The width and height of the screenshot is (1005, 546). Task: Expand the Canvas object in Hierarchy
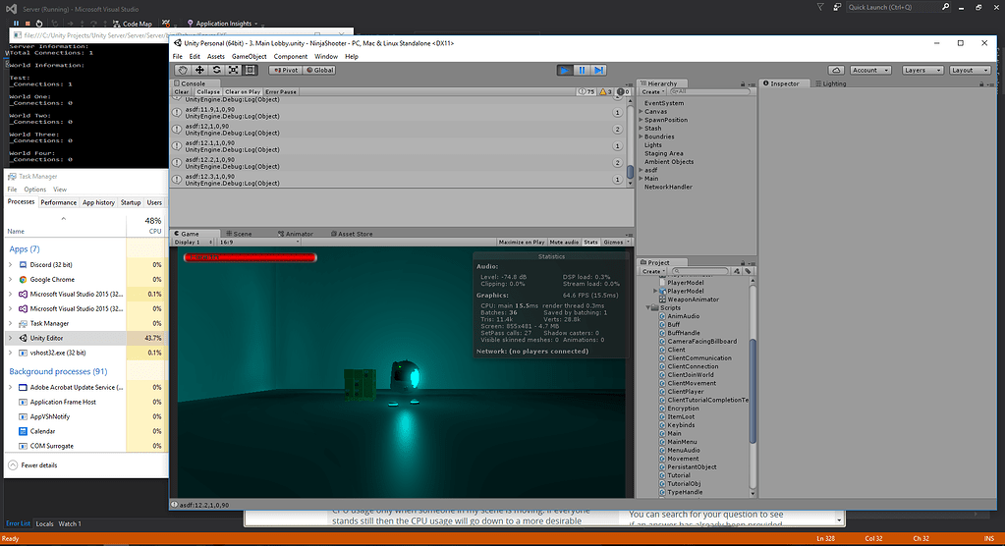[641, 112]
